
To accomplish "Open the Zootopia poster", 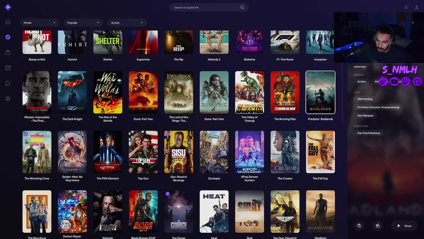I will pos(214,152).
